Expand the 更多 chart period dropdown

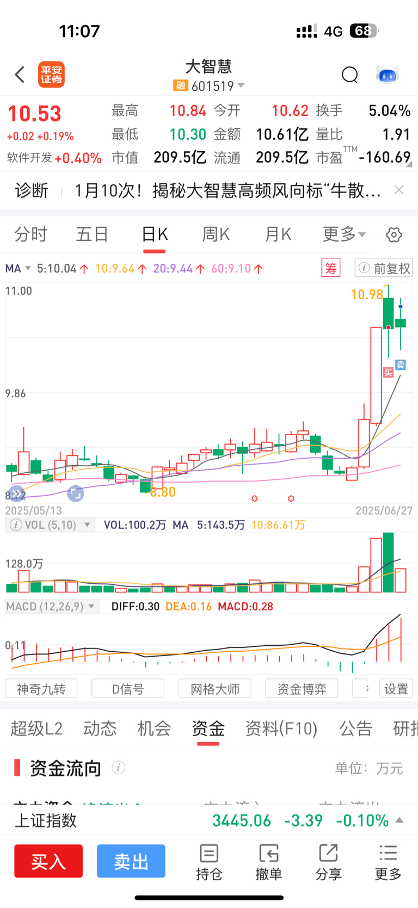click(345, 234)
